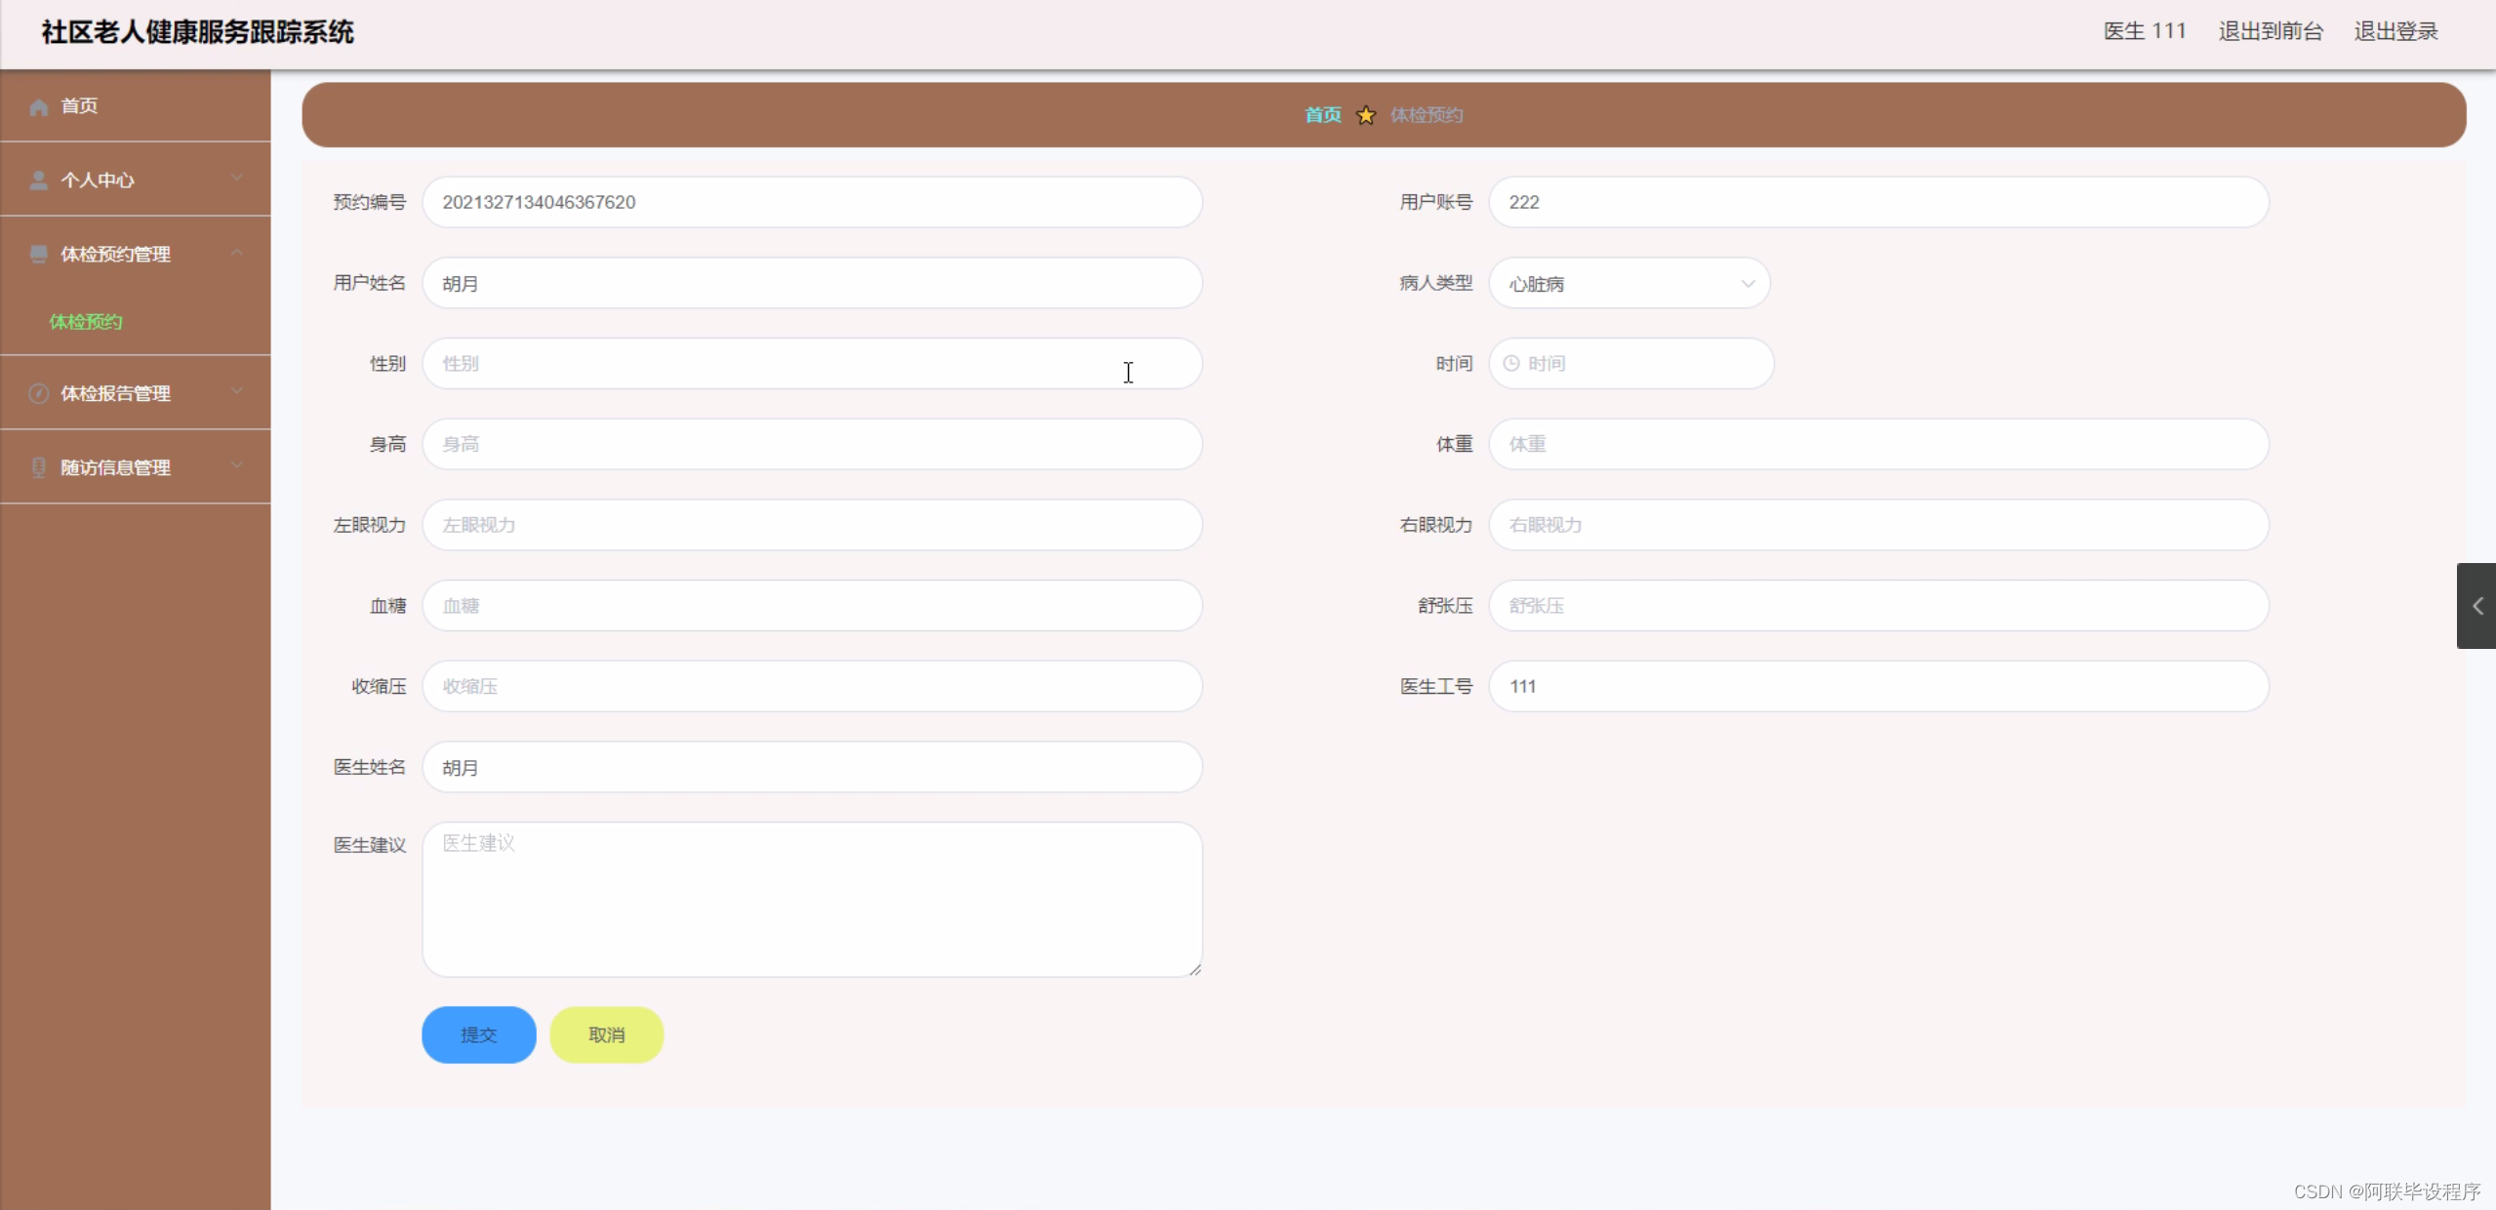The image size is (2496, 1210).
Task: Click the 首页 breadcrumb link
Action: [1322, 115]
